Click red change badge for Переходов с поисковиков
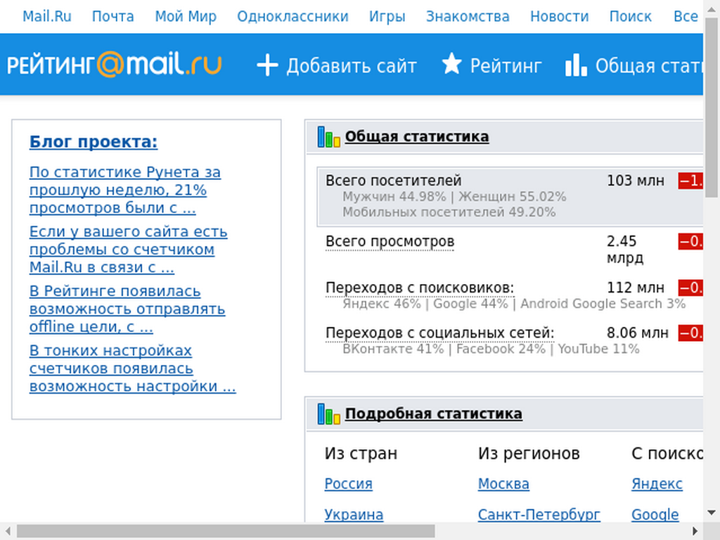The height and width of the screenshot is (540, 720). 690,288
